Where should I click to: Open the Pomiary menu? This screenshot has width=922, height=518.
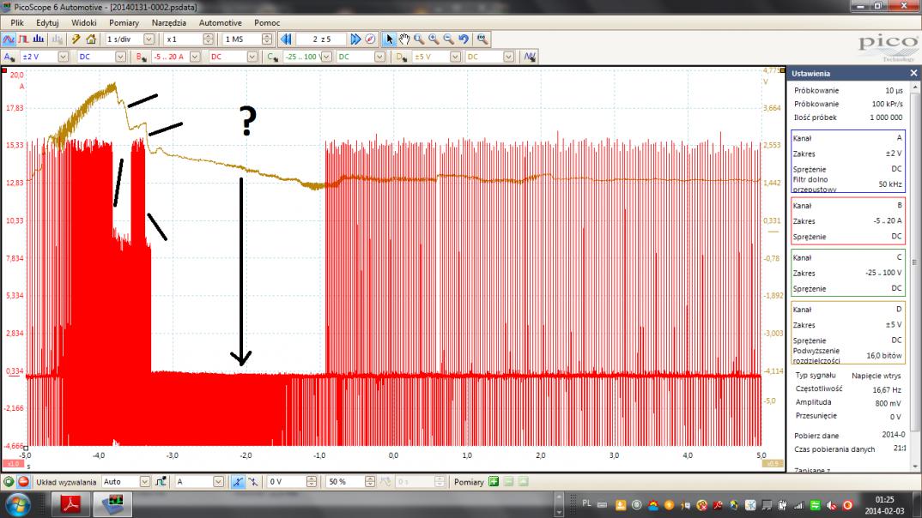coord(124,22)
